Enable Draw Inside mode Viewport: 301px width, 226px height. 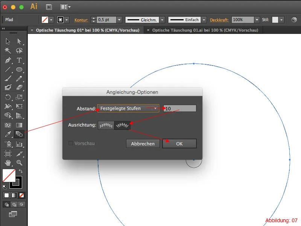click(21, 205)
